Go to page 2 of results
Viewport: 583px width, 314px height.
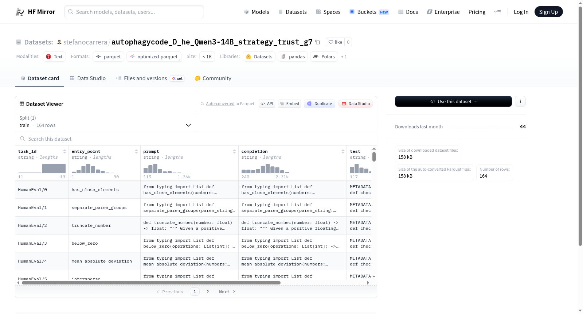point(208,292)
